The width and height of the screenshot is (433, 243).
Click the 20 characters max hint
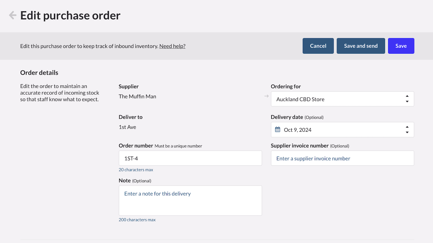pos(136,170)
